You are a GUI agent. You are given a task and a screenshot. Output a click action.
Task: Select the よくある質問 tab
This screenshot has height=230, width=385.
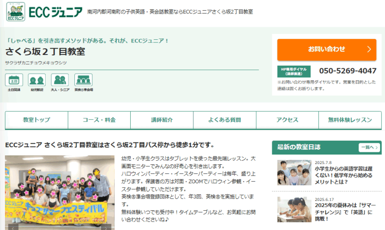tap(225, 120)
